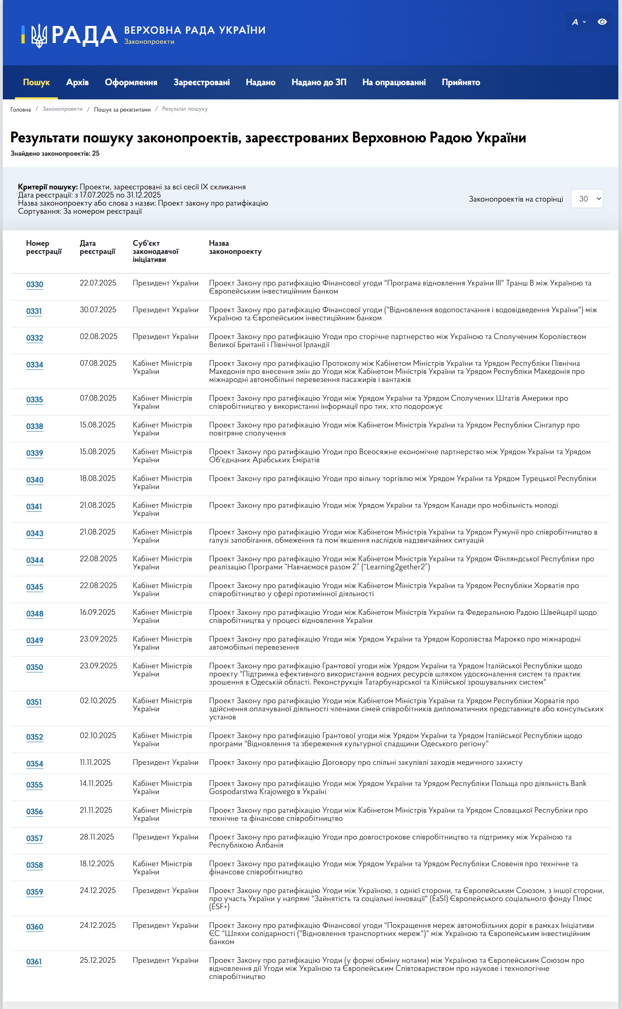Click the Законопроекти breadcrumb
This screenshot has width=622, height=1009.
pos(62,109)
